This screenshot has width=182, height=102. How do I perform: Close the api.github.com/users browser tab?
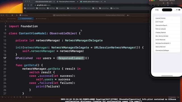pyautogui.click(x=78, y=2)
